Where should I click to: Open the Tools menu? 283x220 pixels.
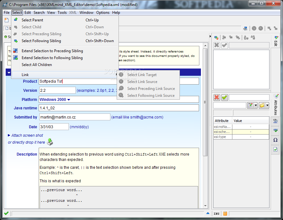click(62, 13)
